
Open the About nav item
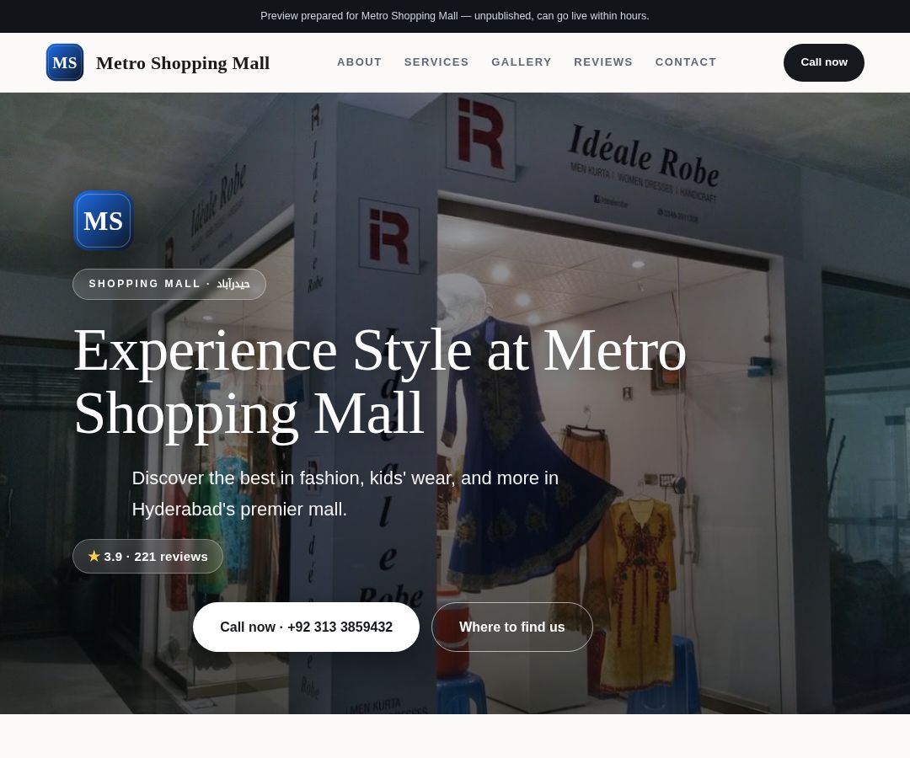pos(359,62)
